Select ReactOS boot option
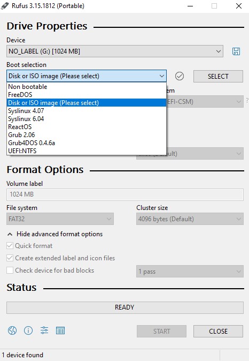This screenshot has width=249, height=361. [87, 127]
